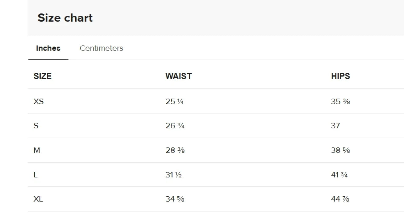Image resolution: width=408 pixels, height=218 pixels.
Task: Select the L size row label
Action: [36, 175]
